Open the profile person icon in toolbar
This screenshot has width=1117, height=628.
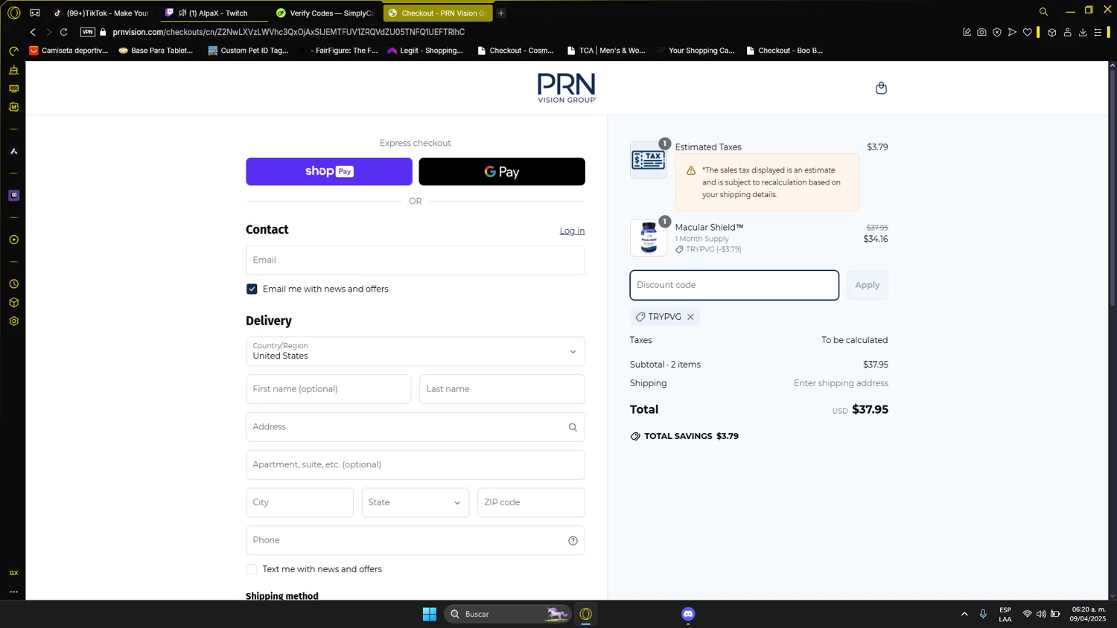[1067, 32]
